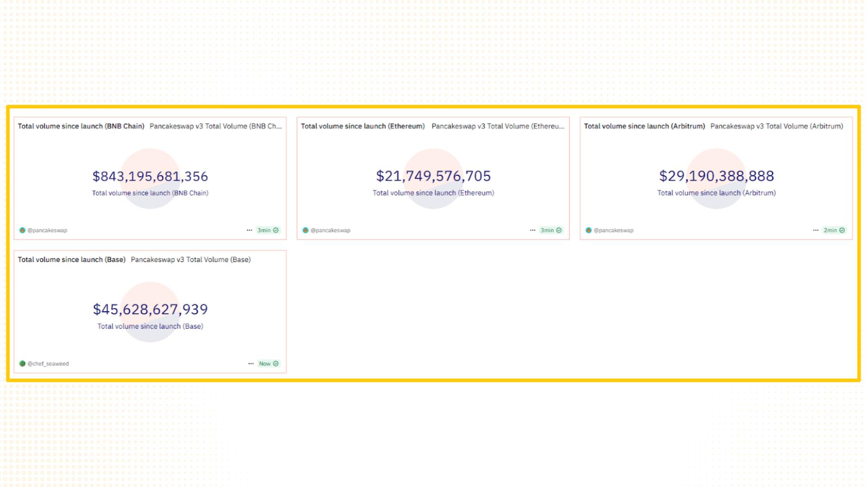Open the ellipsis menu on Base card
This screenshot has width=867, height=487.
point(251,364)
